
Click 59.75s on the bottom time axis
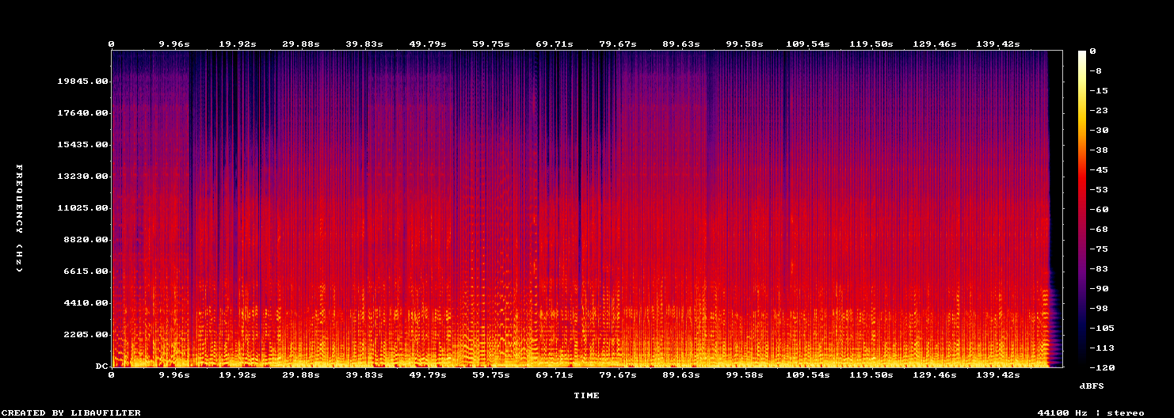point(491,374)
